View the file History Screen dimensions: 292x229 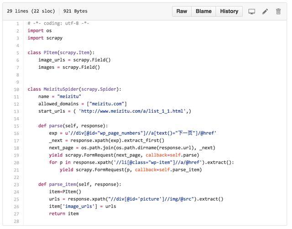tap(229, 11)
